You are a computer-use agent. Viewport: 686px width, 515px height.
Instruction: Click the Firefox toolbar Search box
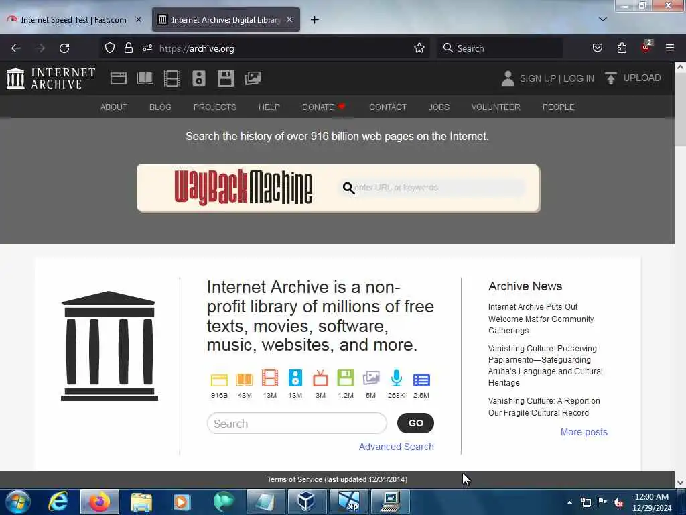500,48
